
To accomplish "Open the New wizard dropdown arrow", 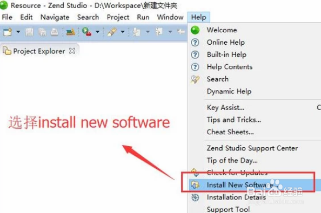I will (x=18, y=32).
